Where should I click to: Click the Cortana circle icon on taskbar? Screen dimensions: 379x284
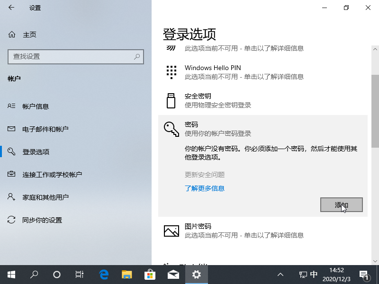click(57, 275)
